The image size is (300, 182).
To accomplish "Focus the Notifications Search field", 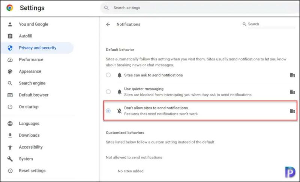I will tap(271, 24).
